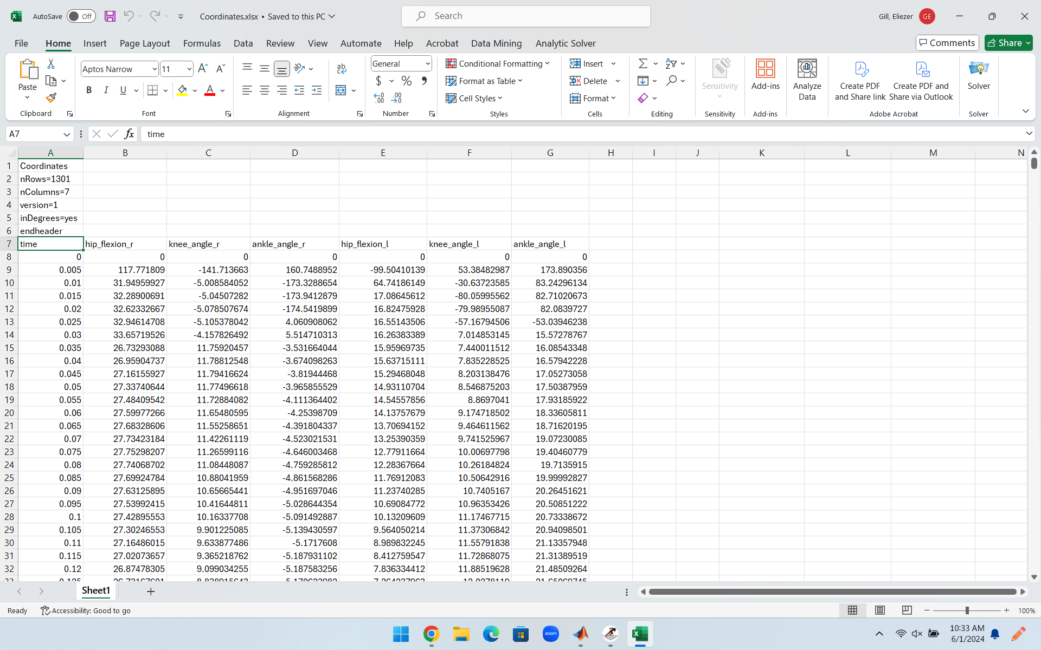The image size is (1041, 650).
Task: Click the Data Mining menu tab
Action: (496, 43)
